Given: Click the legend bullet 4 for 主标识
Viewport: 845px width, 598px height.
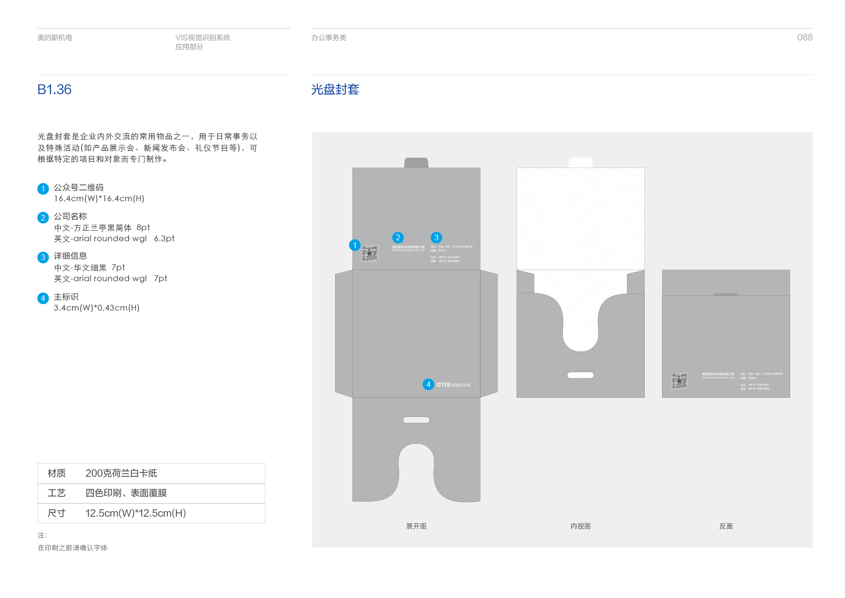Looking at the screenshot, I should point(43,298).
